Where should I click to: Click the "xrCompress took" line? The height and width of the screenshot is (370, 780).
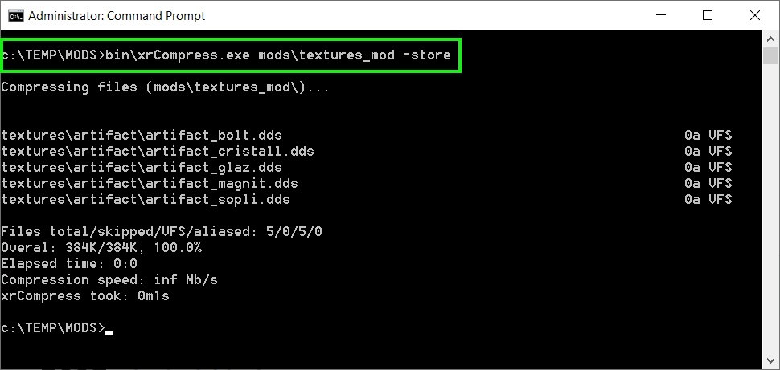pos(85,296)
